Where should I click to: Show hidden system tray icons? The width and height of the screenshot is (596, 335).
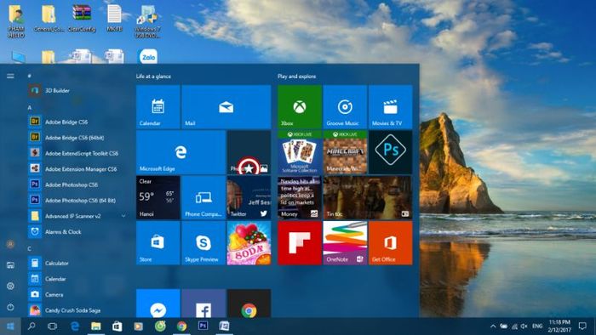(493, 326)
